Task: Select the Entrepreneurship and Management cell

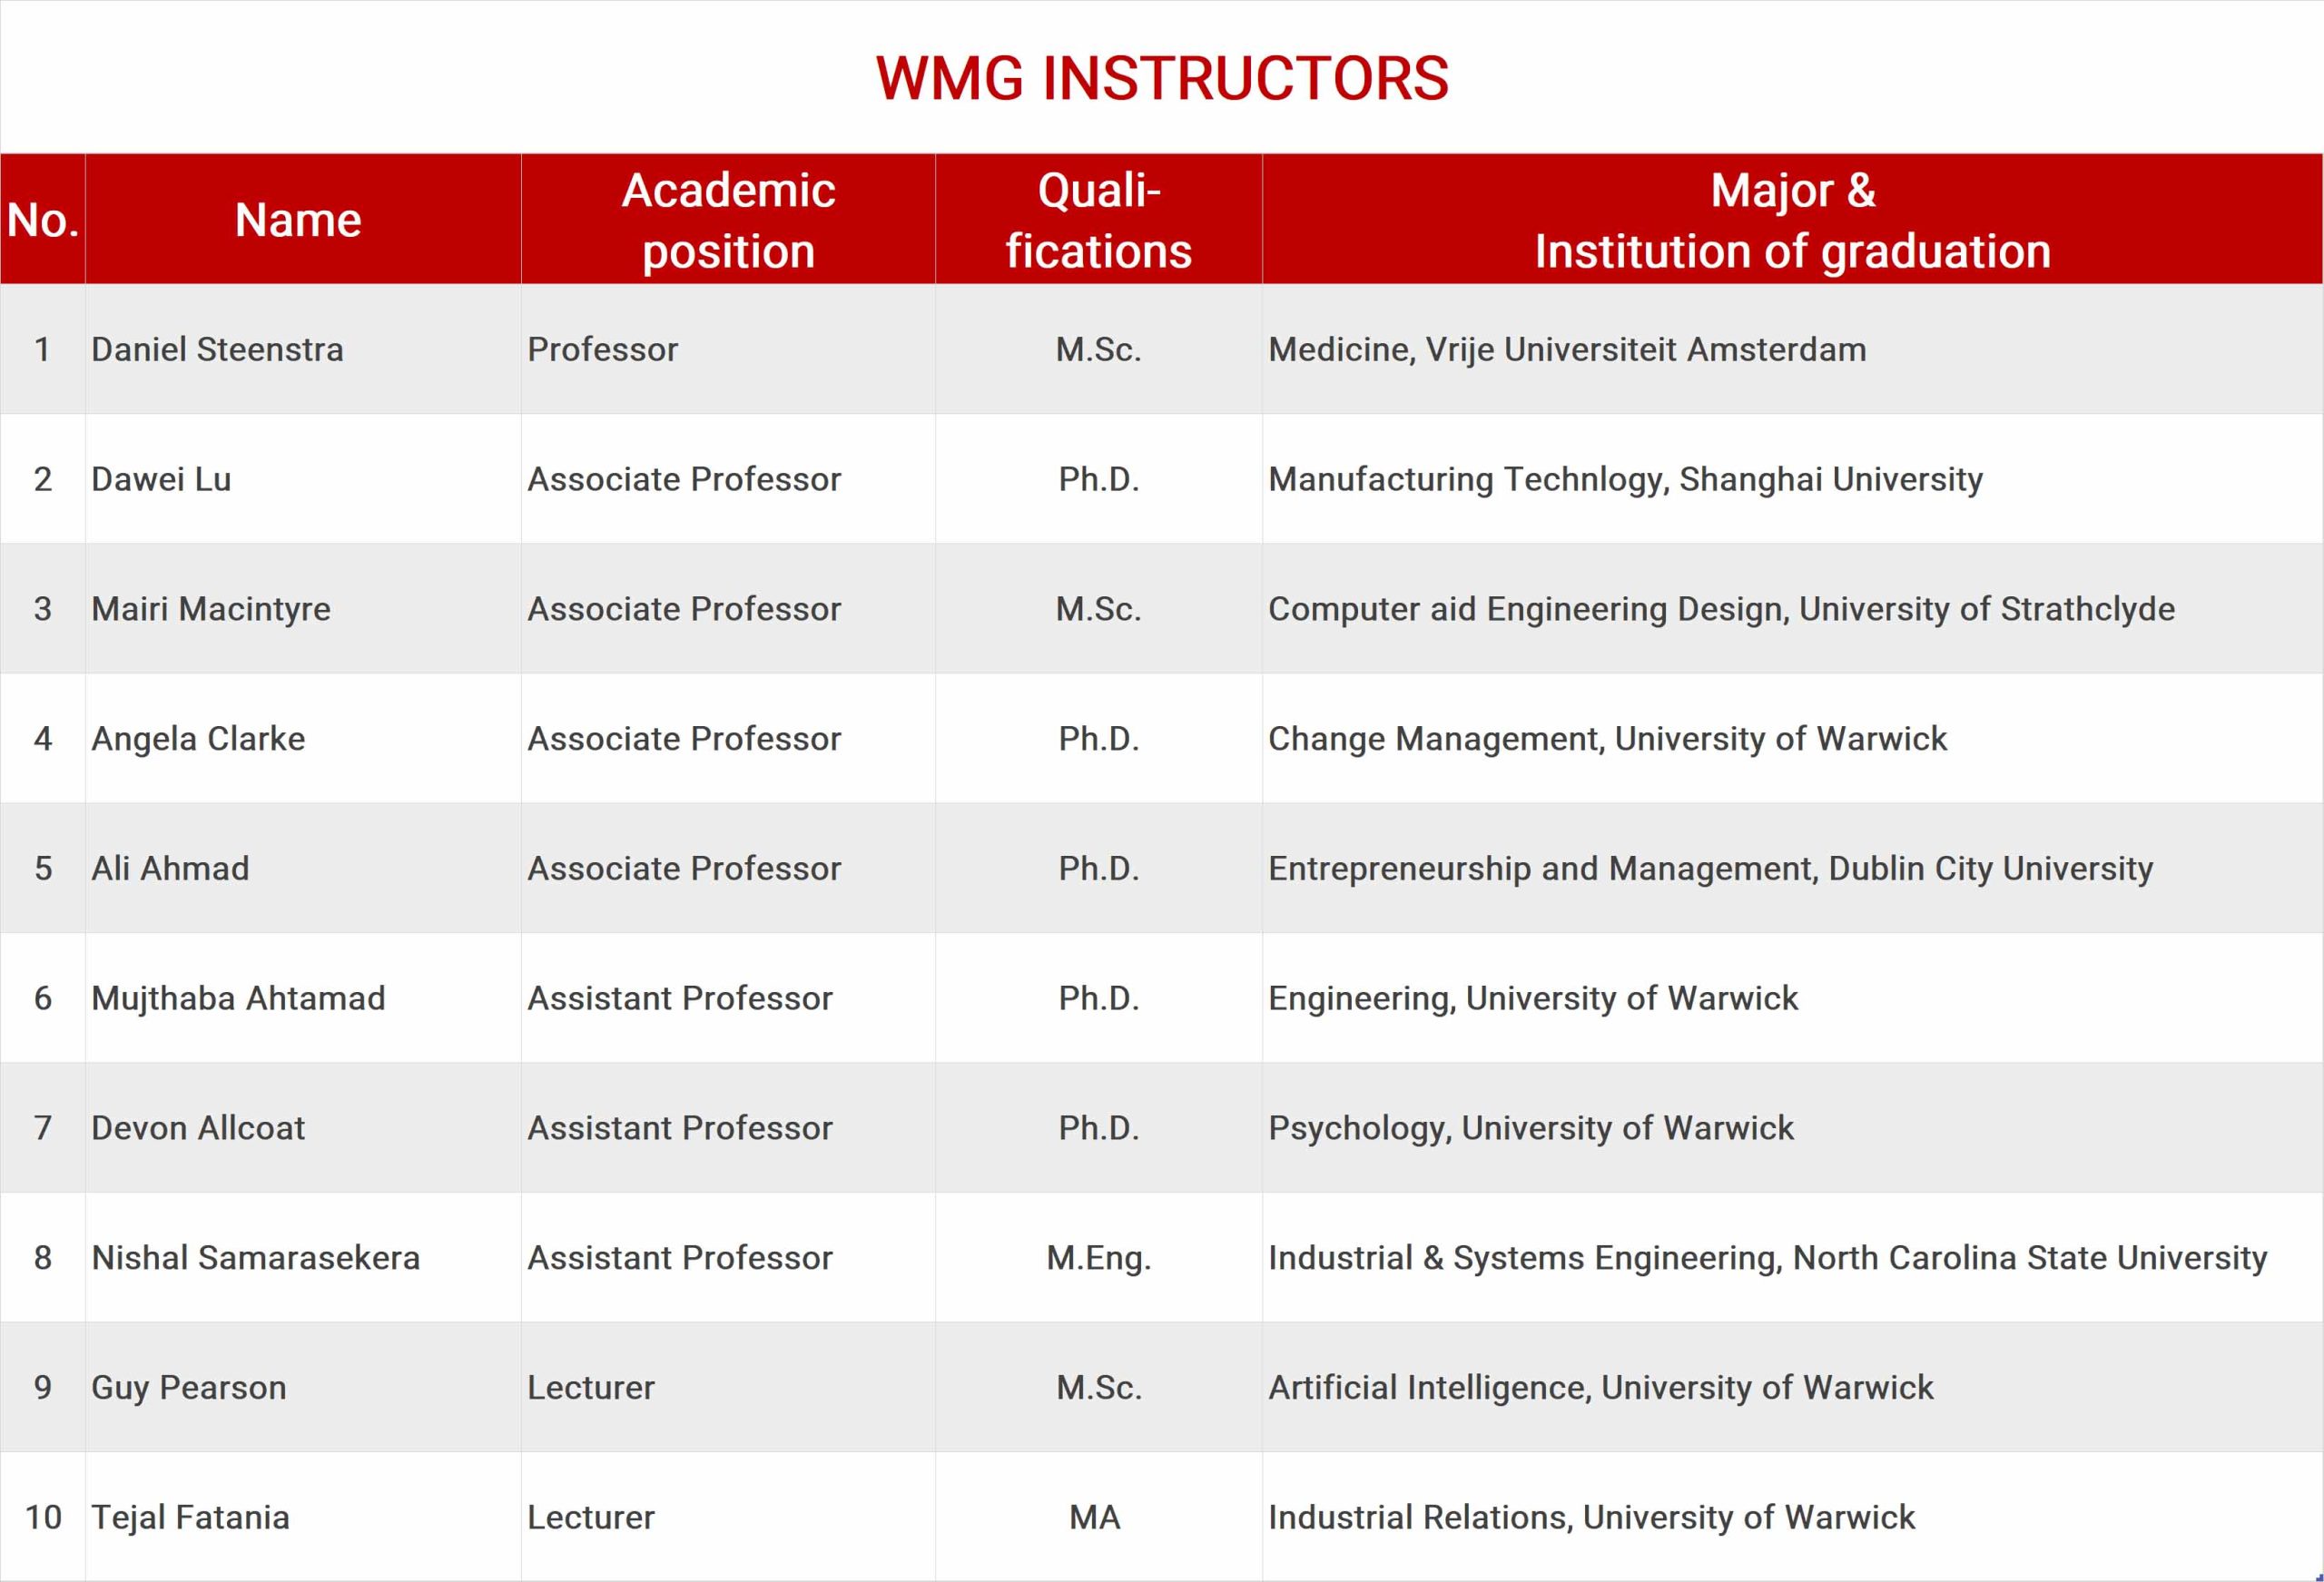Action: pyautogui.click(x=1792, y=868)
